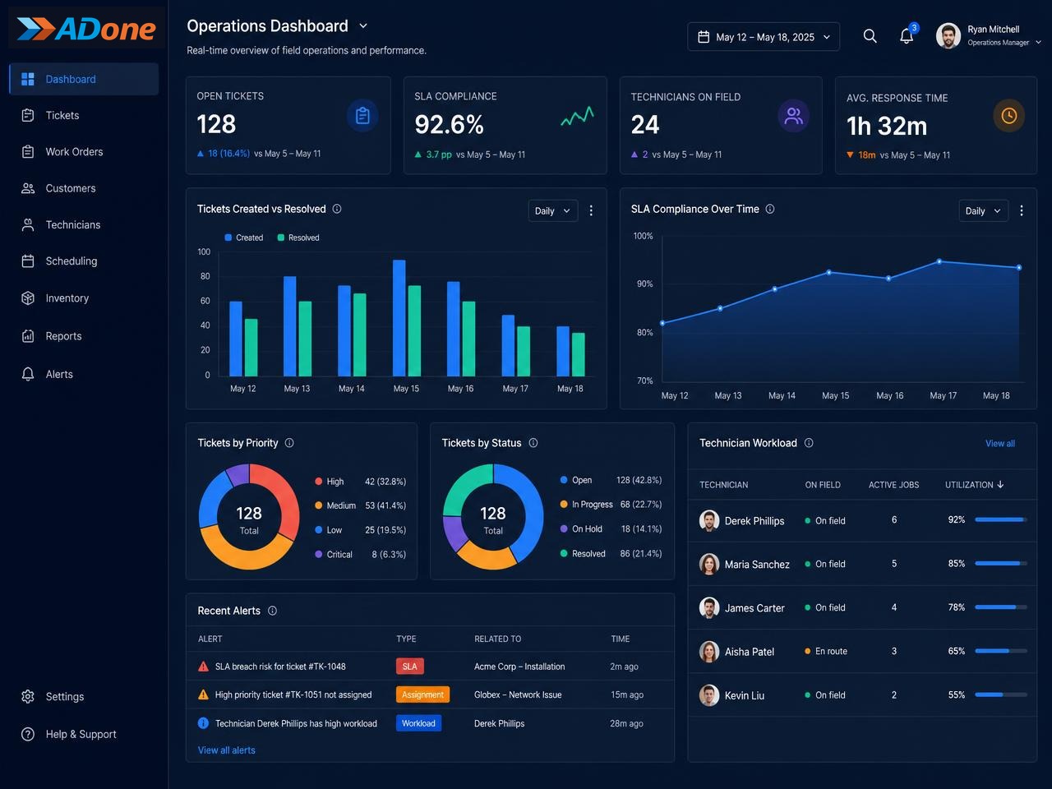The image size is (1052, 789).
Task: Toggle the Resolved series in chart legend
Action: coord(298,238)
